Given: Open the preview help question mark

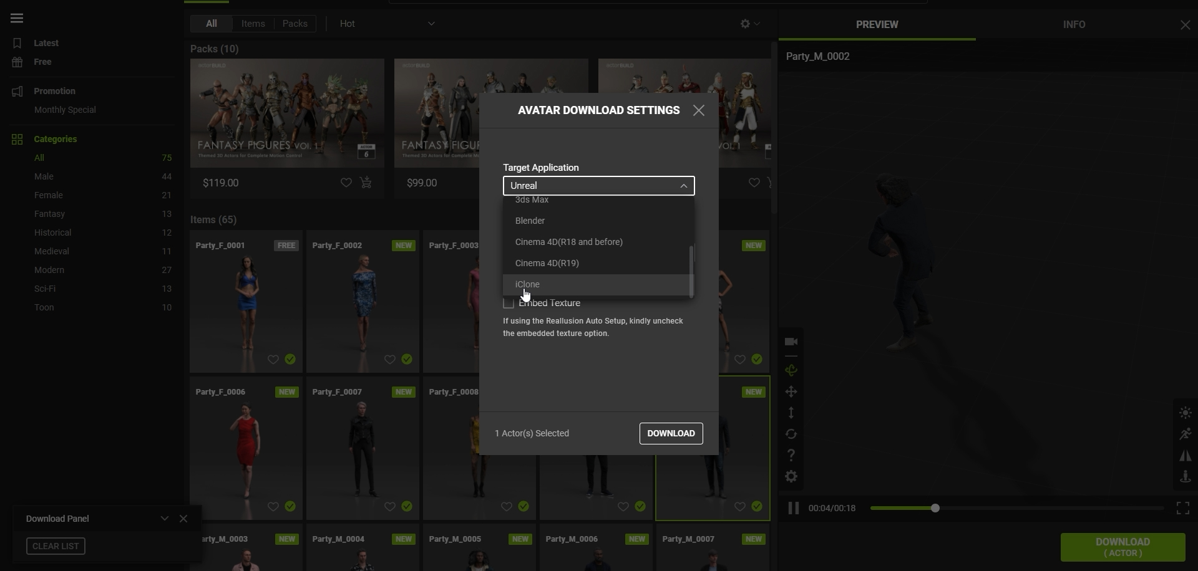Looking at the screenshot, I should pos(791,455).
